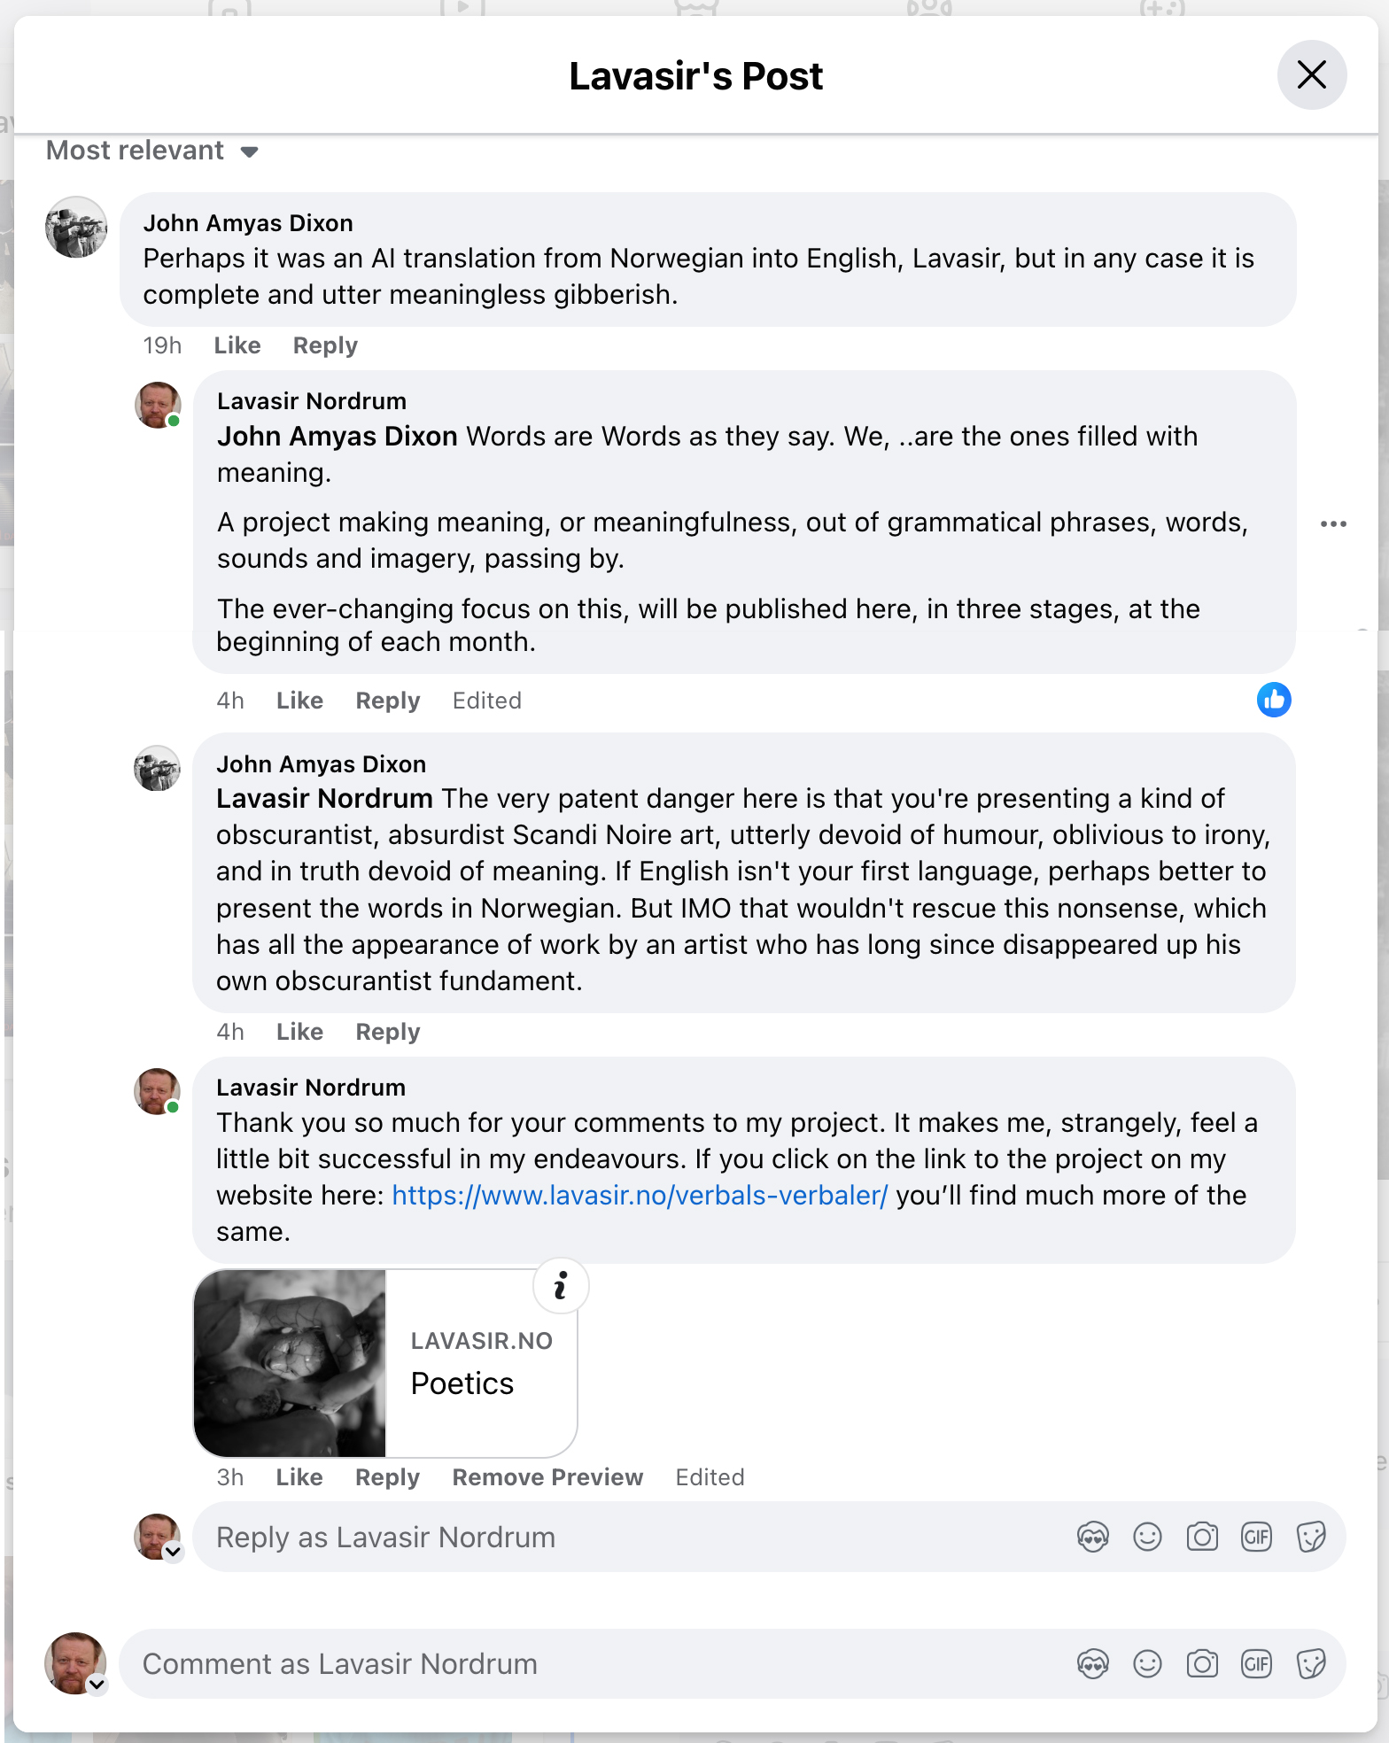
Task: Switch profile via the reply avatar chevron
Action: (174, 1551)
